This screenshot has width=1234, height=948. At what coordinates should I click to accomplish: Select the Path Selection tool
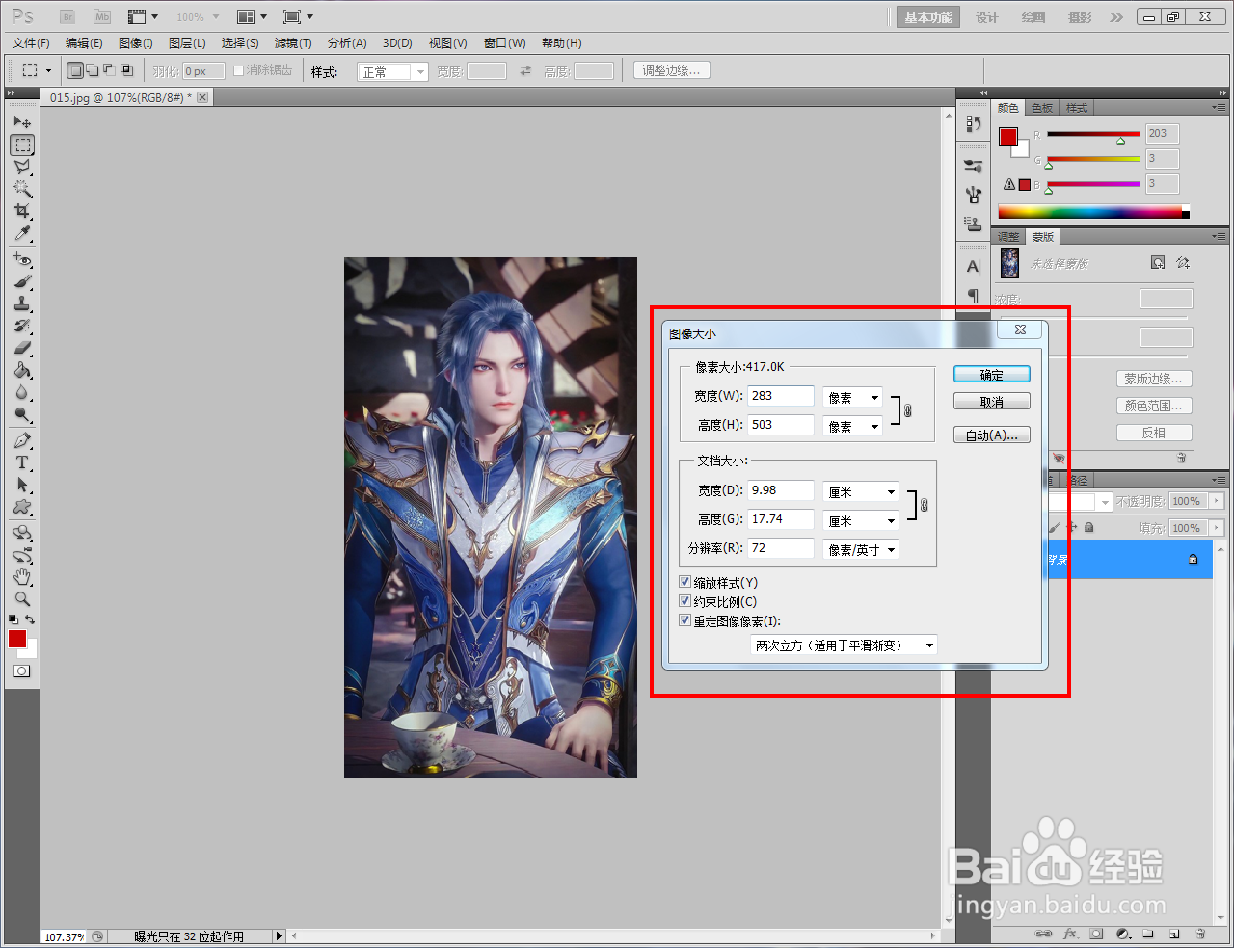tap(22, 486)
